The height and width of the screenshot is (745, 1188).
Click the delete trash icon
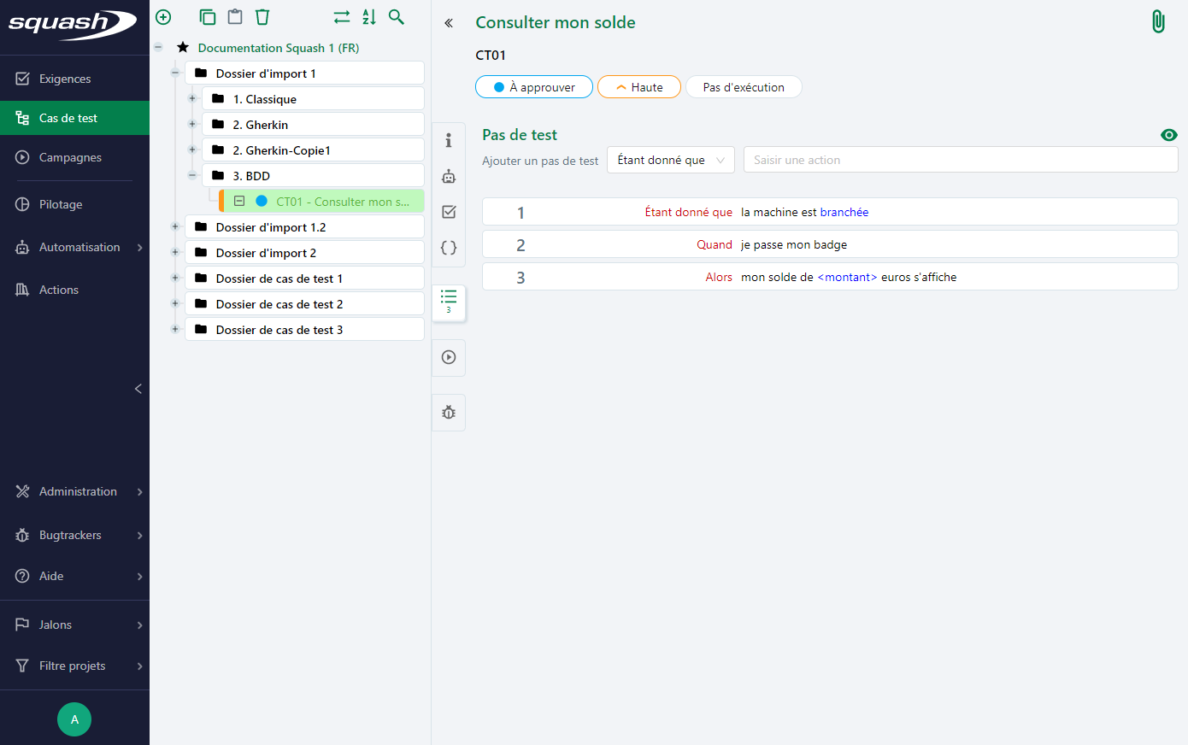(x=262, y=17)
